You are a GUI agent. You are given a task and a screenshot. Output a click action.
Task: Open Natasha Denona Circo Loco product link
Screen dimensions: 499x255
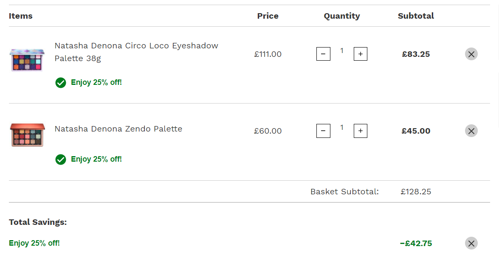coord(136,52)
